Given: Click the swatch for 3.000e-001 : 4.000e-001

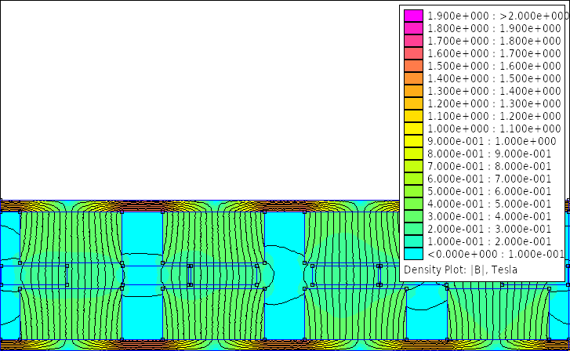Looking at the screenshot, I should 413,216.
